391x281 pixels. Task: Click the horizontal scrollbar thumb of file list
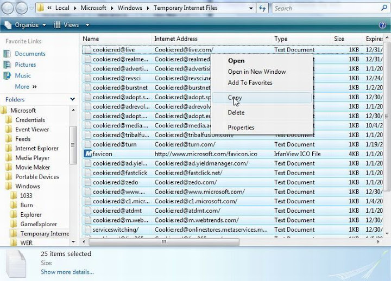click(x=164, y=241)
